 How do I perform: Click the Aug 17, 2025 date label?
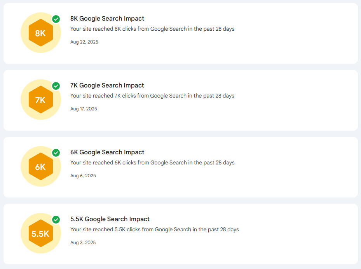point(84,108)
